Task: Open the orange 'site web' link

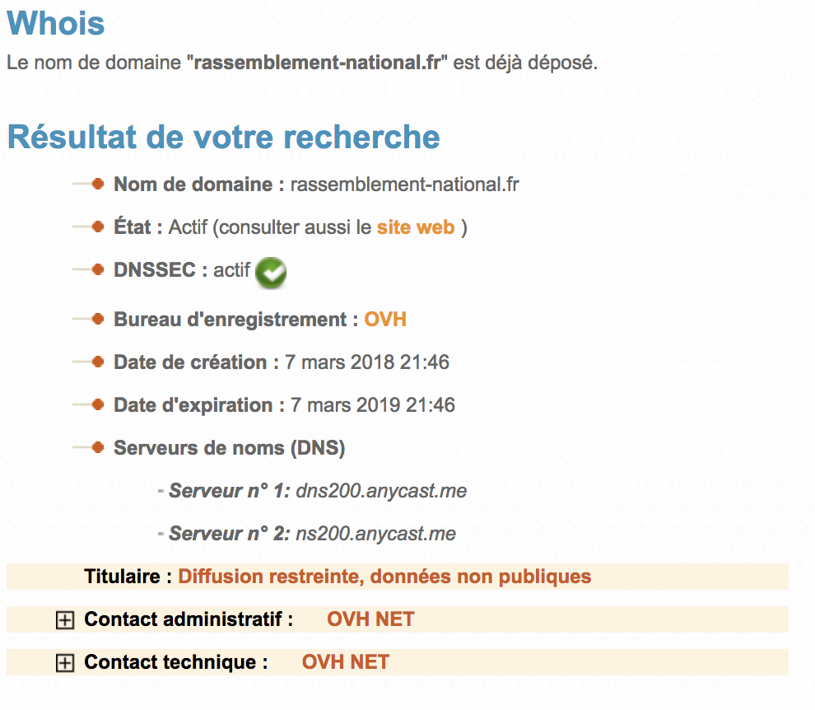Action: [x=416, y=227]
